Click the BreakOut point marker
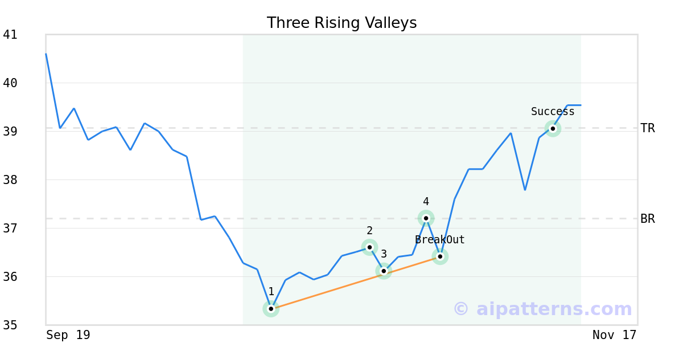 click(440, 256)
